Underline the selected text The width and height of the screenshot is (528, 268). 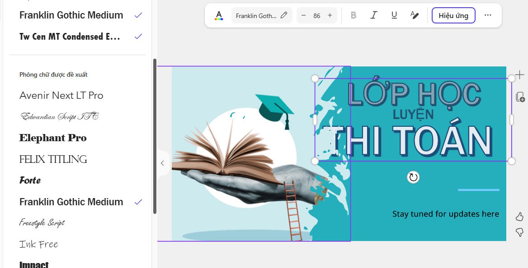pyautogui.click(x=394, y=15)
